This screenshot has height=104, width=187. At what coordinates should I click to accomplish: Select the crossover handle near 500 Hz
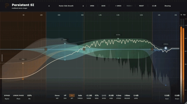point(84,49)
